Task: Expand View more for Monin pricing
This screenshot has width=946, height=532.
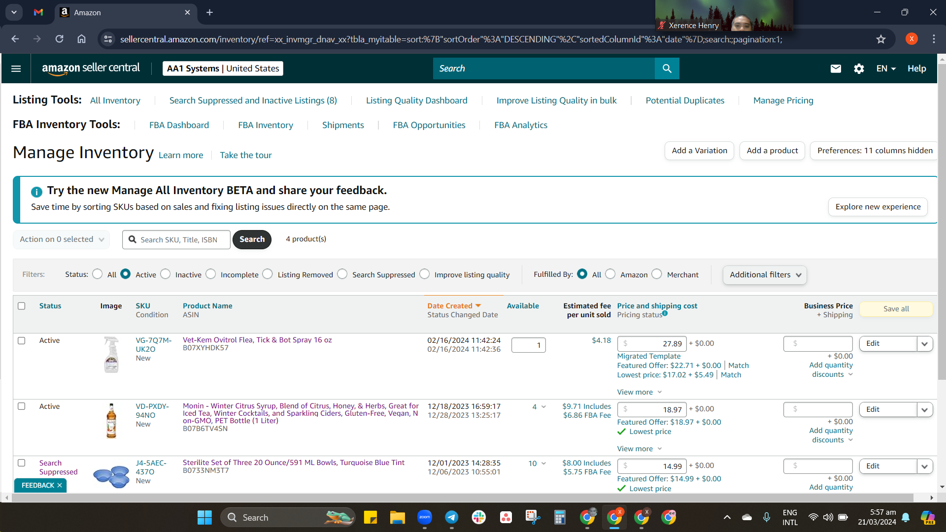Action: tap(640, 449)
